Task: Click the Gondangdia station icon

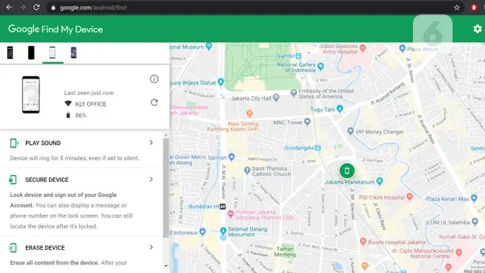Action: click(318, 148)
